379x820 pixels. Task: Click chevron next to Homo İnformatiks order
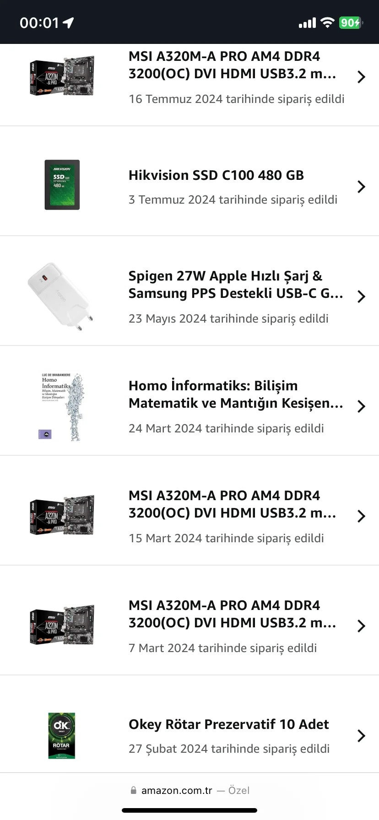(361, 406)
